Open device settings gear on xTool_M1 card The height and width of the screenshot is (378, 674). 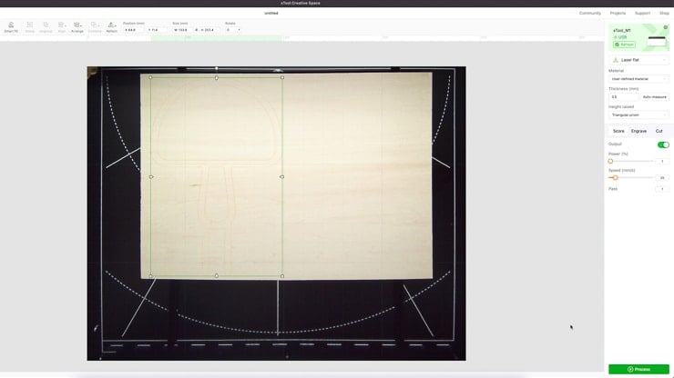[665, 28]
